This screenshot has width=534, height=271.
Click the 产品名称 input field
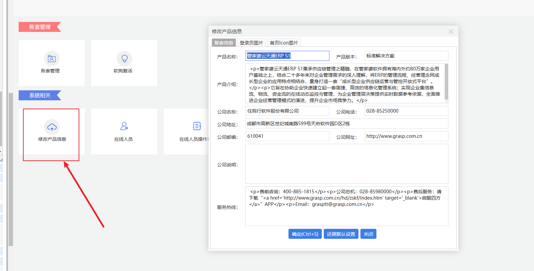(287, 56)
